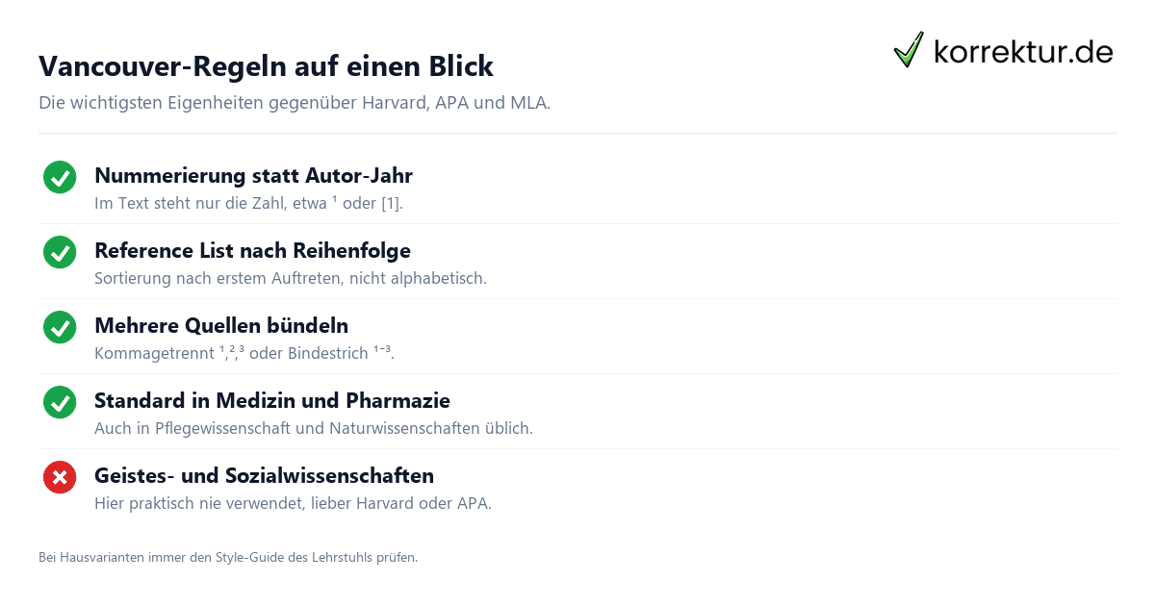This screenshot has width=1155, height=606.
Task: Select the Reference List nach Reihenfolge title
Action: click(252, 251)
